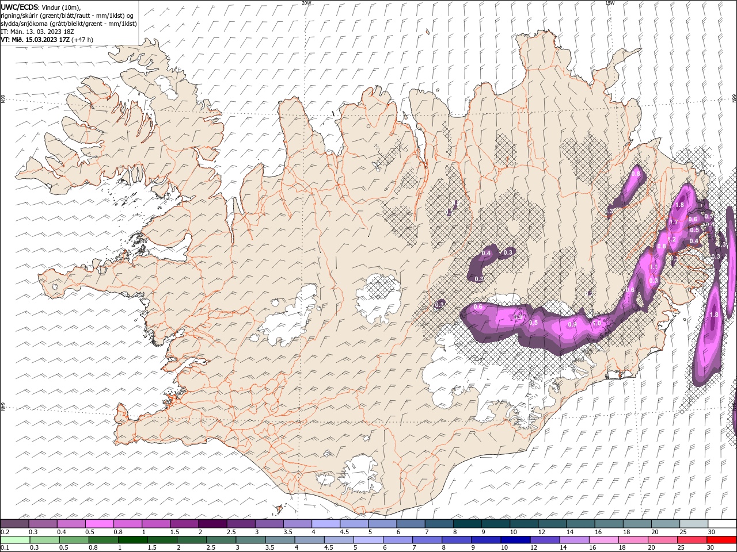This screenshot has height=552, width=737.
Task: Click the '1.0' precipitation value on the map
Action: [x=597, y=323]
